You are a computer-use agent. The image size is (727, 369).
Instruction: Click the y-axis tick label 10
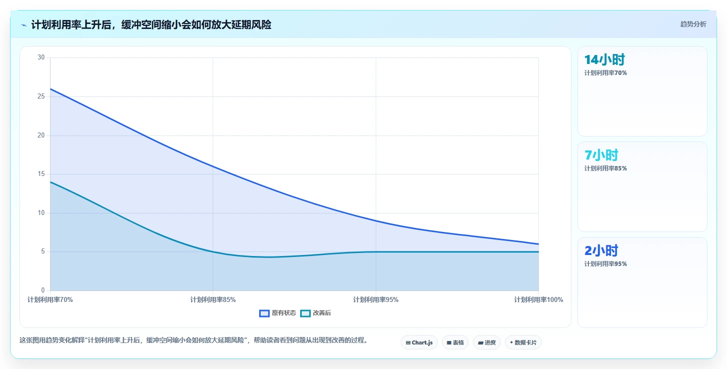click(x=41, y=213)
